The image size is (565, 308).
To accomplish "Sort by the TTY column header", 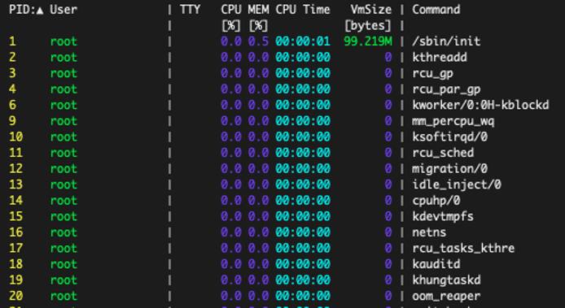I will point(190,10).
